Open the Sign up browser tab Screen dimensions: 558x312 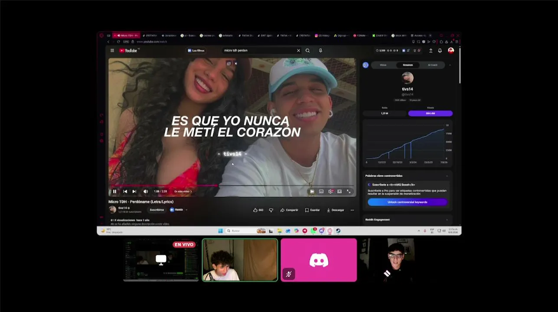click(342, 36)
